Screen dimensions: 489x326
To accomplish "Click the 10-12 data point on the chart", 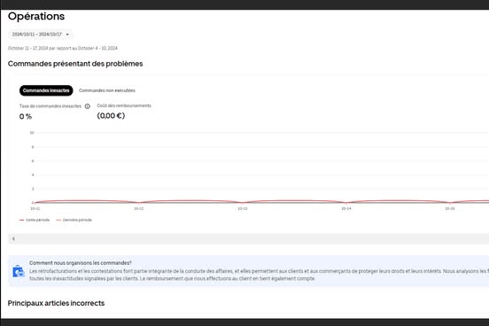I will point(139,203).
